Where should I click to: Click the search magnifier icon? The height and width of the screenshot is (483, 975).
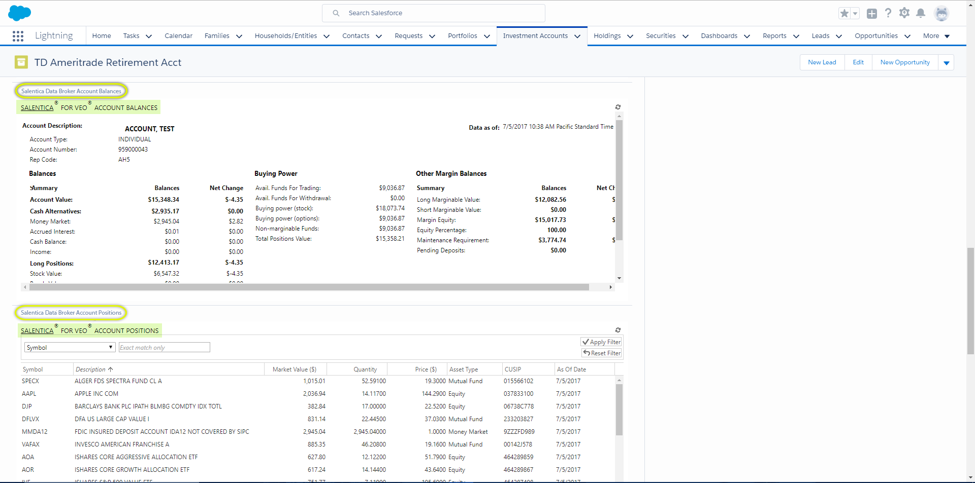tap(336, 13)
